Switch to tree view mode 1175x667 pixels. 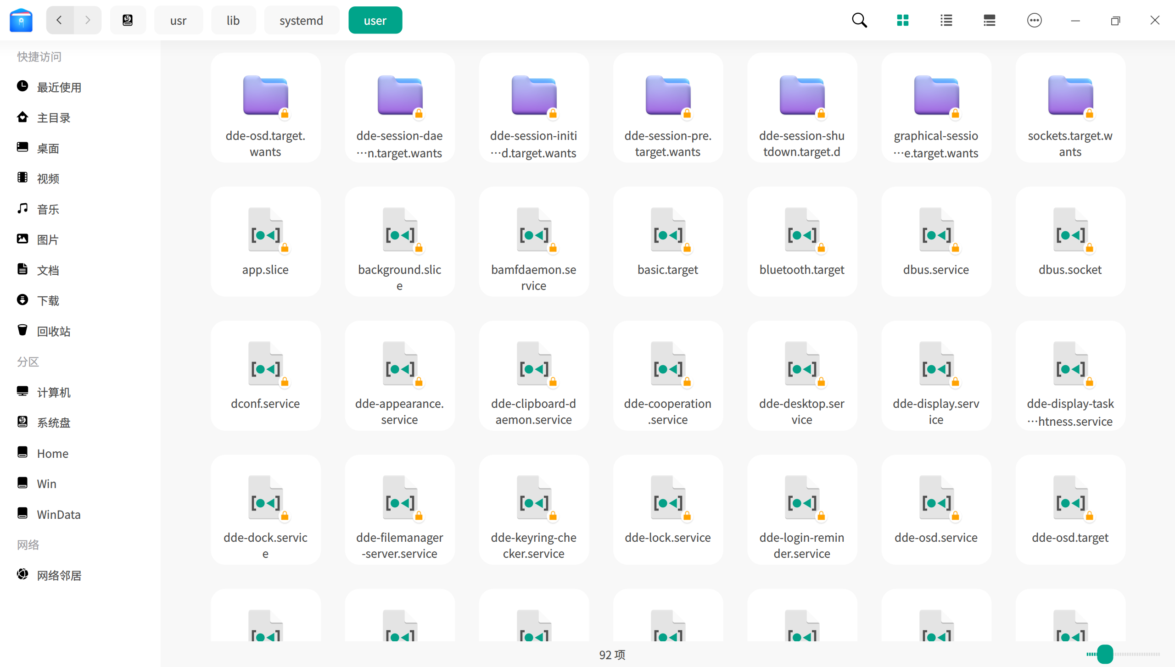pyautogui.click(x=990, y=20)
